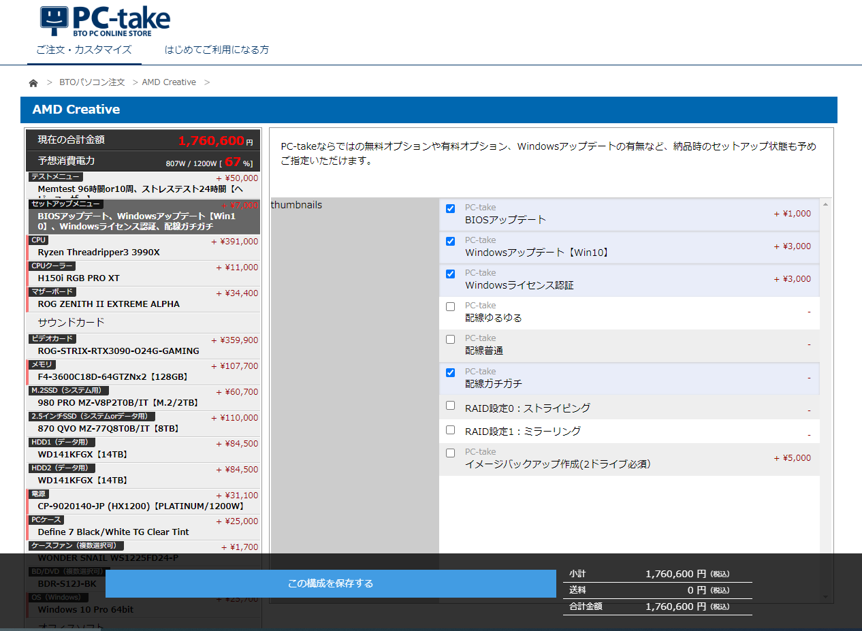Uncheck Windowsアップデート【Win10】 option
The height and width of the screenshot is (631, 862).
point(450,241)
